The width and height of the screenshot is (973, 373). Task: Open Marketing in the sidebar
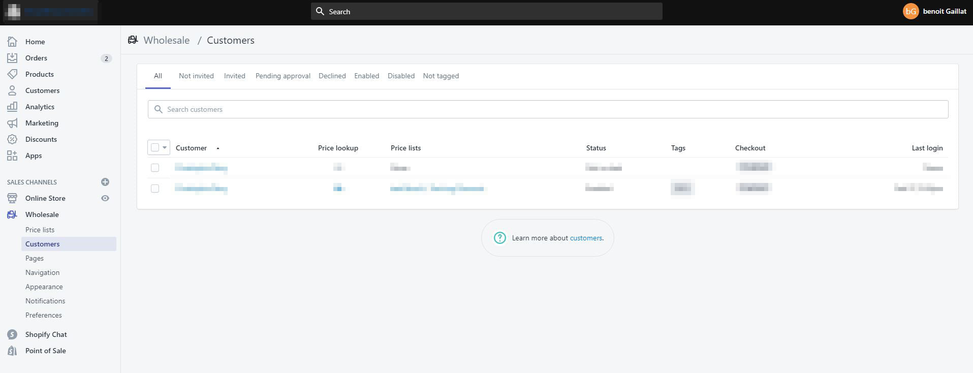[x=42, y=123]
